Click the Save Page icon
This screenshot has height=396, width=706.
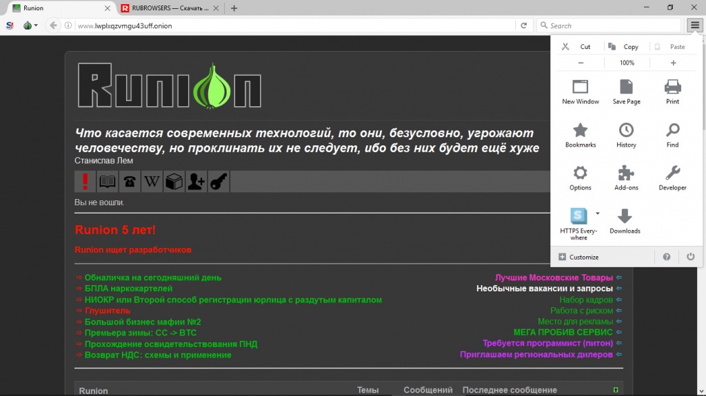click(x=626, y=91)
